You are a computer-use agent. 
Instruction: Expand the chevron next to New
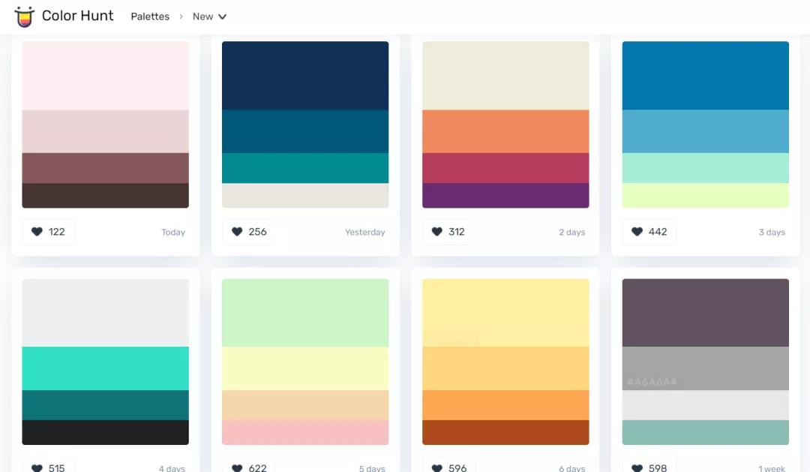tap(222, 17)
